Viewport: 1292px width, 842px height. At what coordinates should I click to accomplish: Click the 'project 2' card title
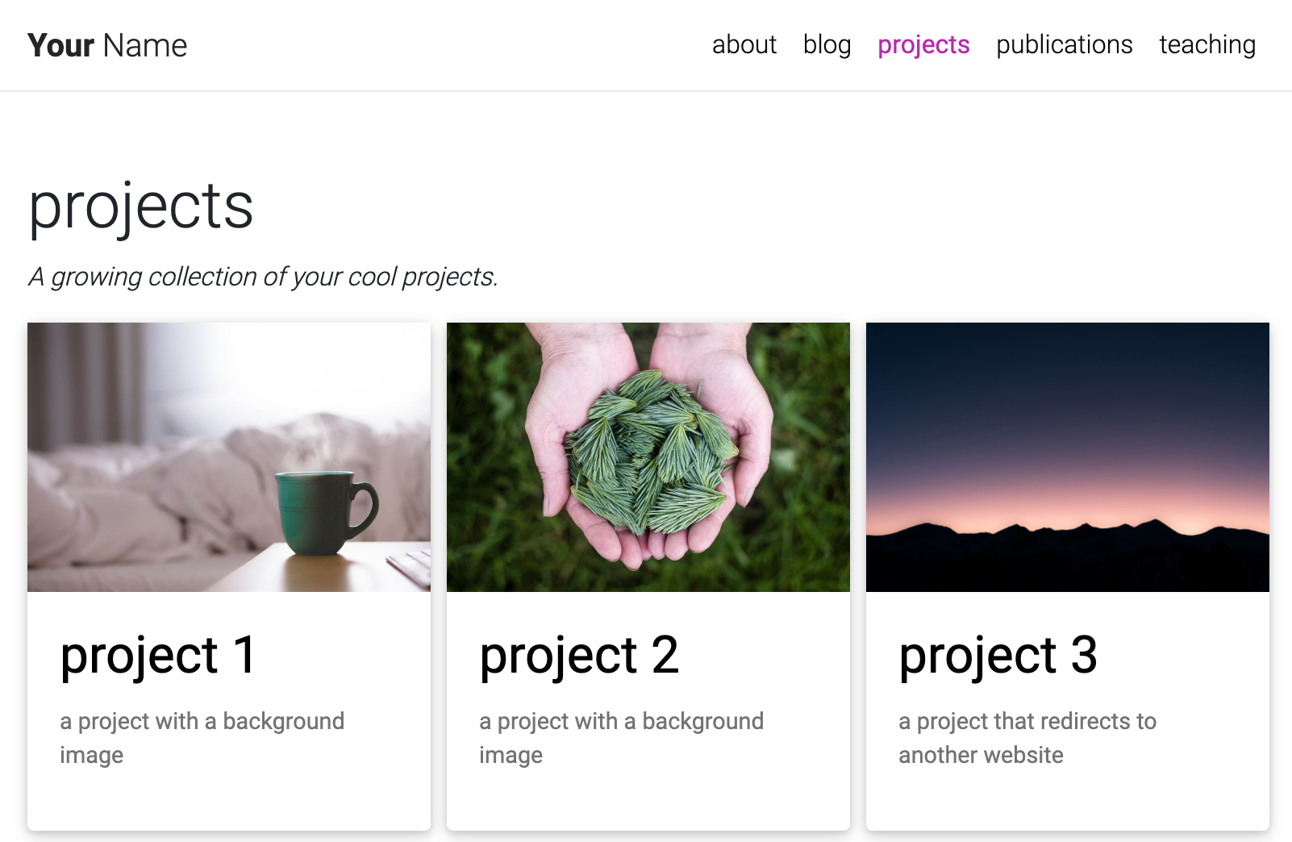click(578, 655)
